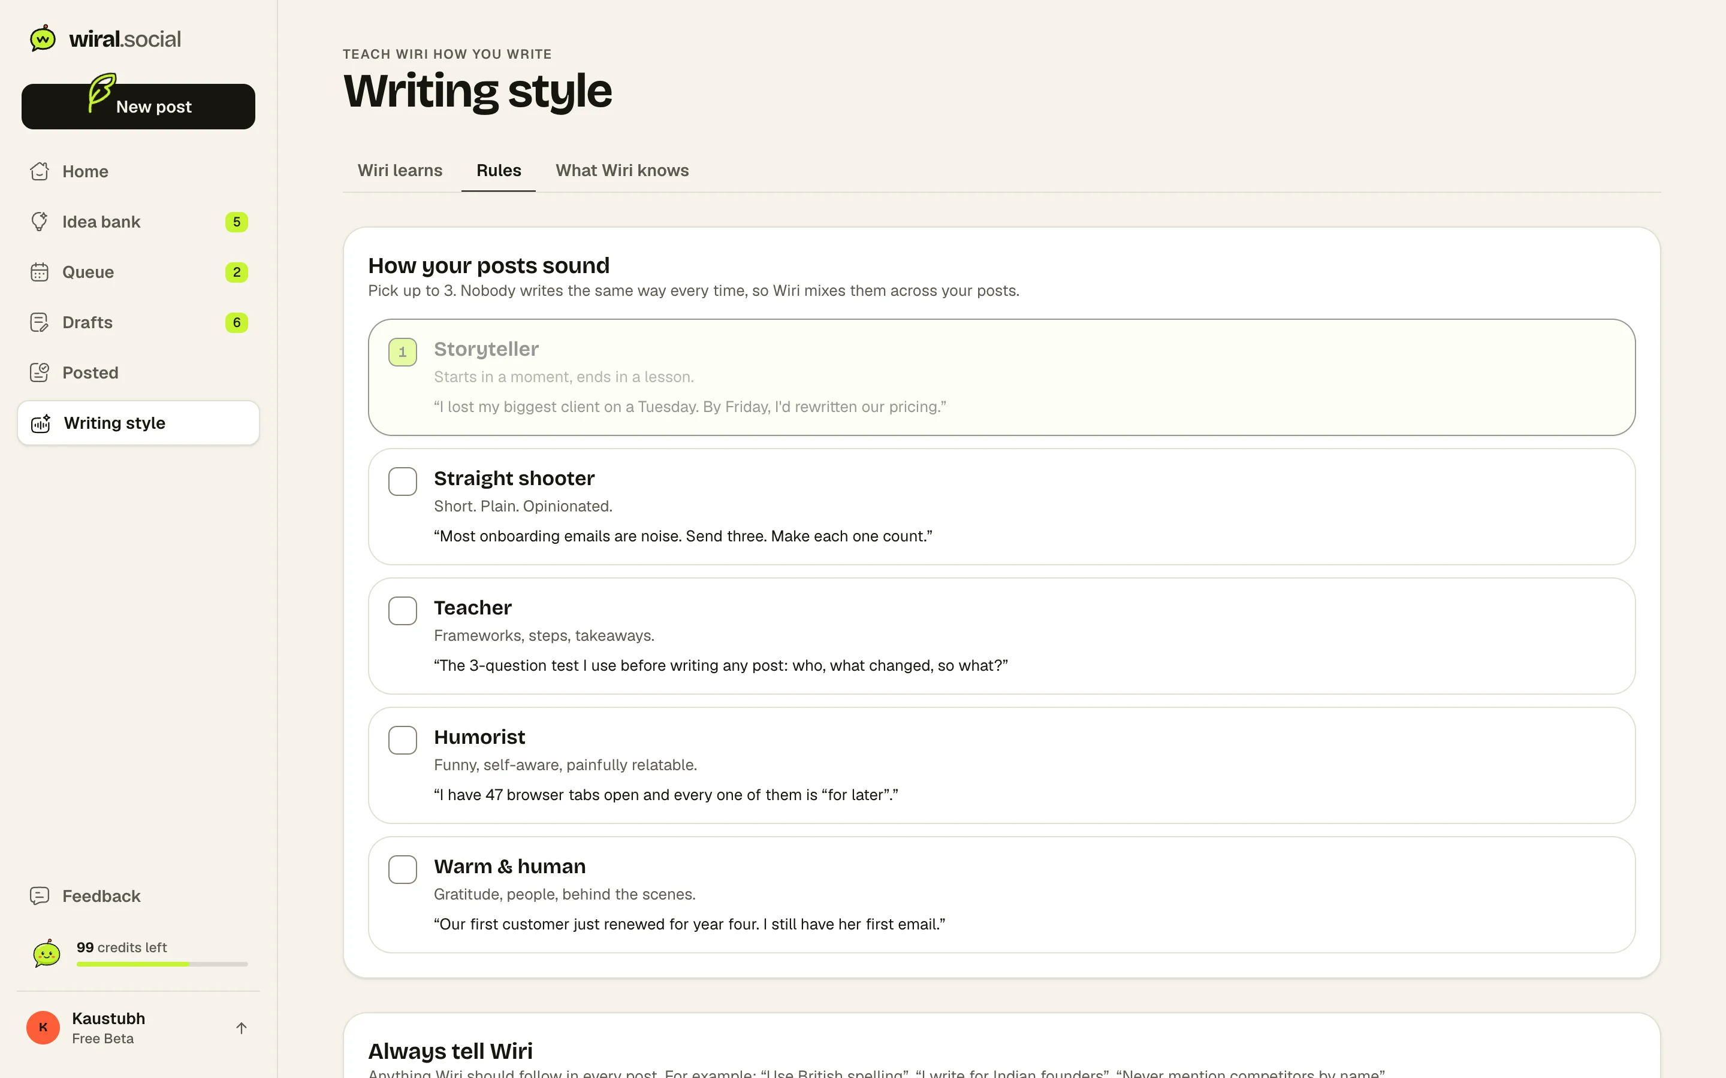
Task: Enable the Humorist style checkbox
Action: click(403, 740)
